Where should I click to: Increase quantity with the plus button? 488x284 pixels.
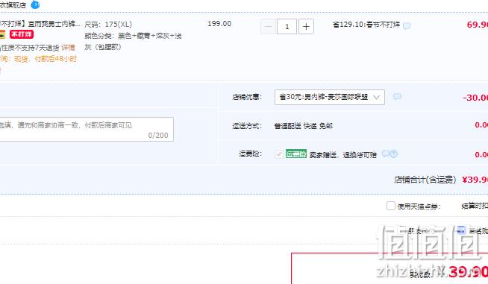[x=306, y=26]
